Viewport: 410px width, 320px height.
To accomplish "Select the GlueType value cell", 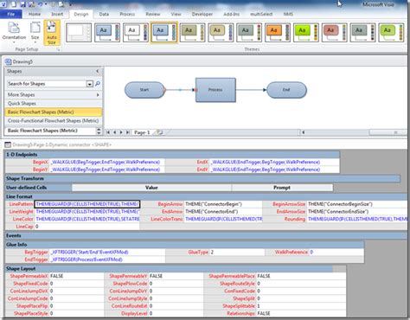I will (237, 252).
